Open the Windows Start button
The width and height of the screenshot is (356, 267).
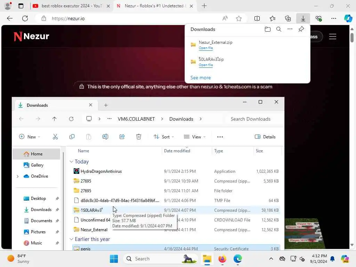click(114, 259)
